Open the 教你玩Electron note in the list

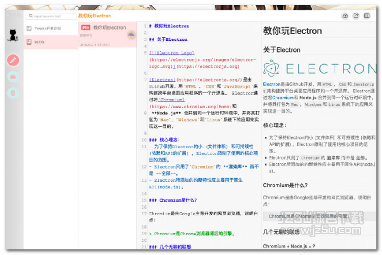tap(107, 35)
